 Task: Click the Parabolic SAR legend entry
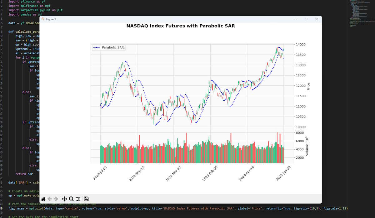(x=111, y=47)
